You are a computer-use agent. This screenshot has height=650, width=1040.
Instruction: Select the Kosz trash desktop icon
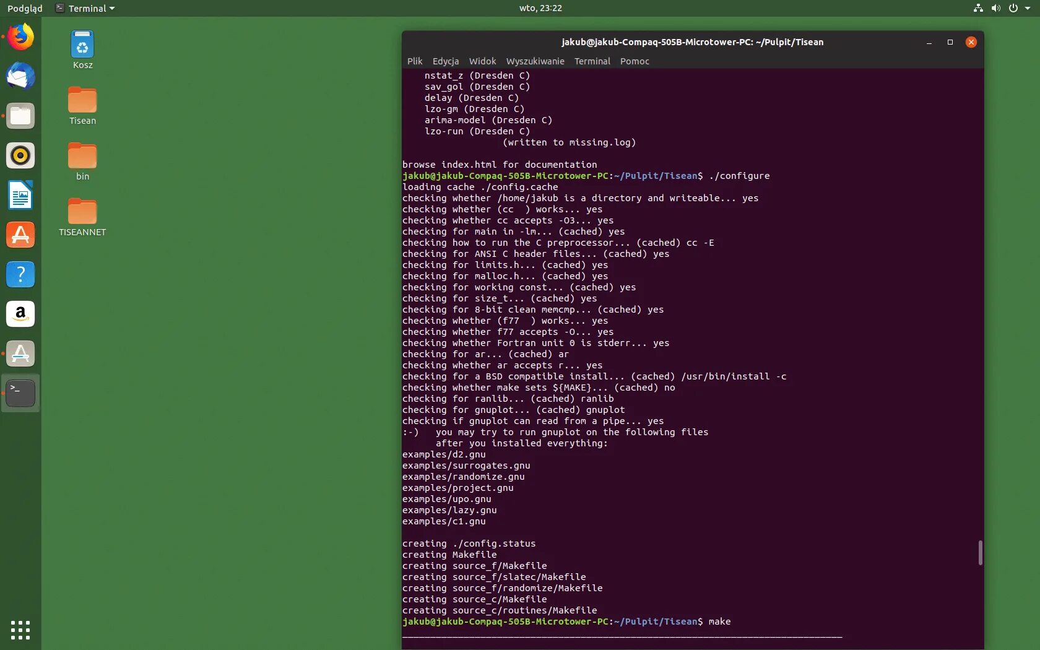pyautogui.click(x=82, y=50)
